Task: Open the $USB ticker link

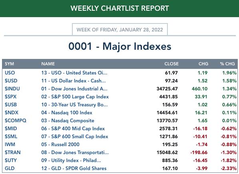Action: (11, 105)
